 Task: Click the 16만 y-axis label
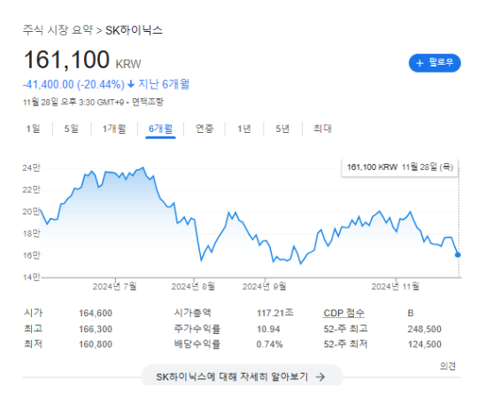[x=31, y=255]
